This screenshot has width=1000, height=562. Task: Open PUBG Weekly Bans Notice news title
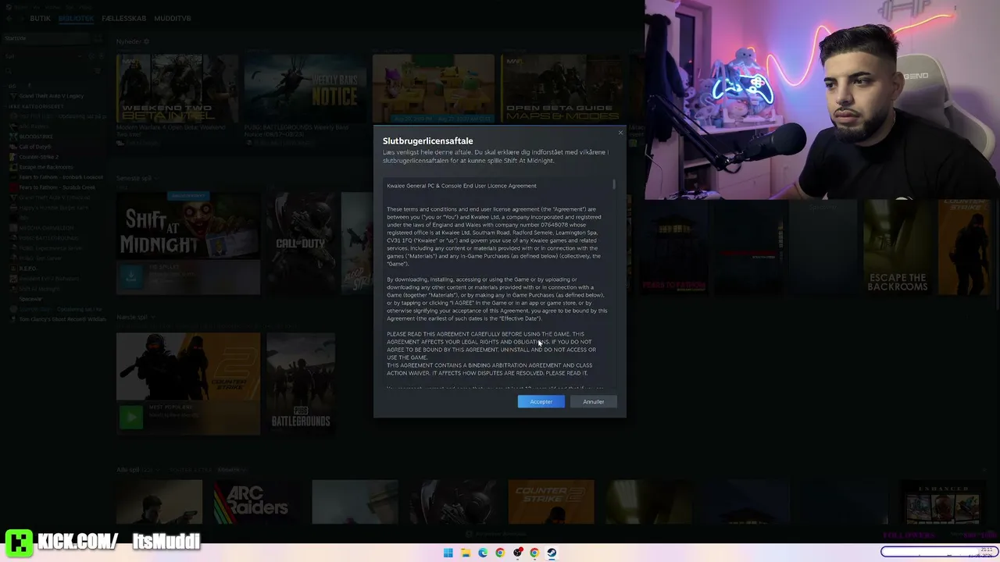coord(298,130)
